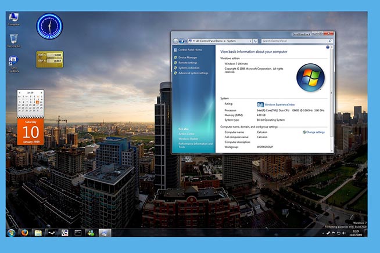Open Device Manager from sidebar
The height and width of the screenshot is (253, 380).
[188, 57]
